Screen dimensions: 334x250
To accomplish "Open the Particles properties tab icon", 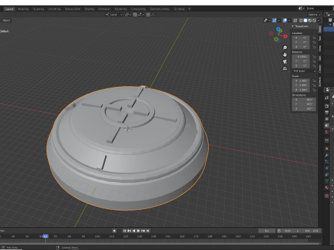I will tap(326, 162).
